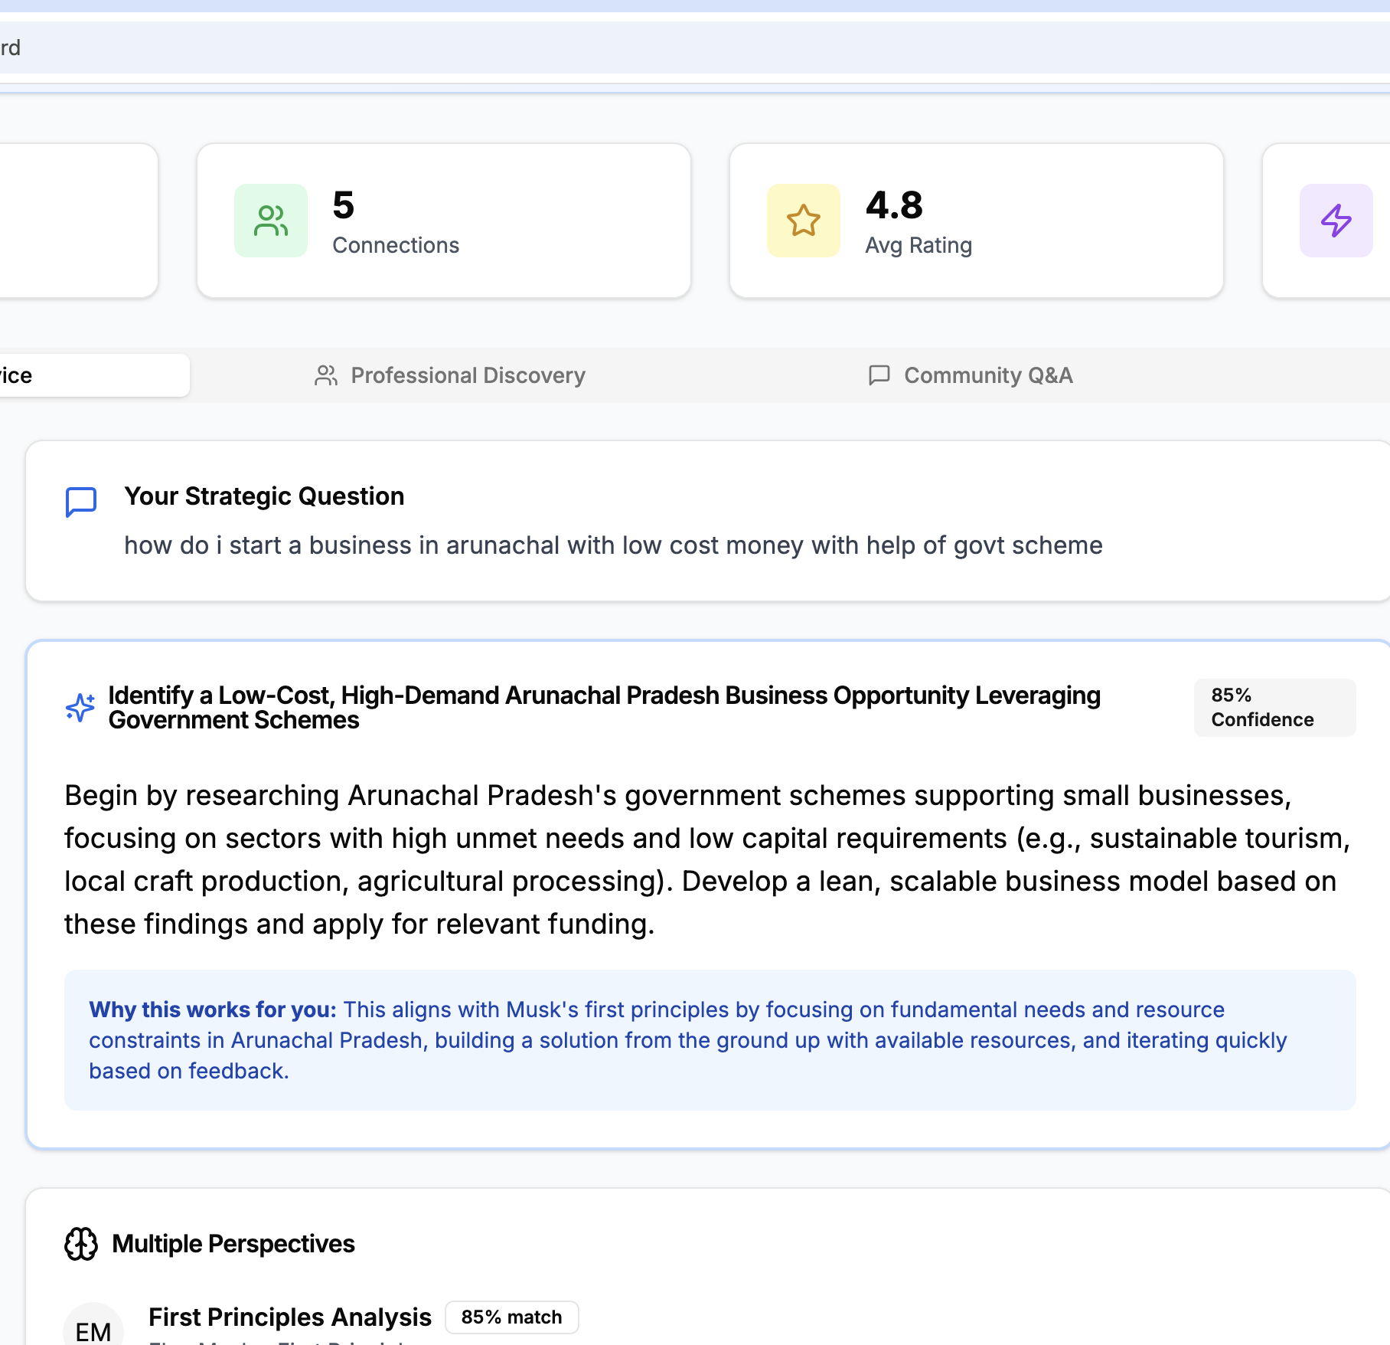This screenshot has height=1345, width=1390.
Task: Click the 'Connections' label text
Action: tap(396, 245)
